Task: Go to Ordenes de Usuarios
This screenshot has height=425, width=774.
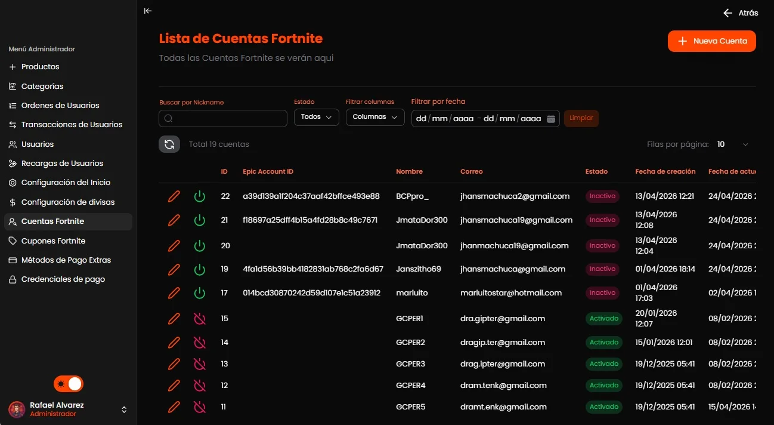Action: point(68,106)
